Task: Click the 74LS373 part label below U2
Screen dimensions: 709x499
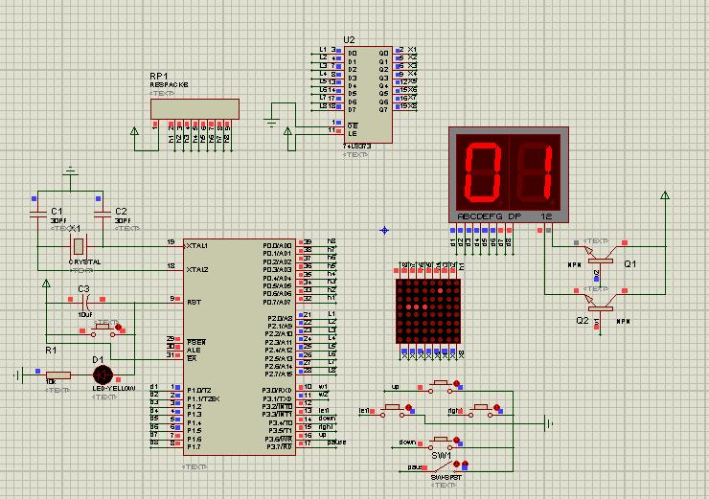Action: [356, 147]
